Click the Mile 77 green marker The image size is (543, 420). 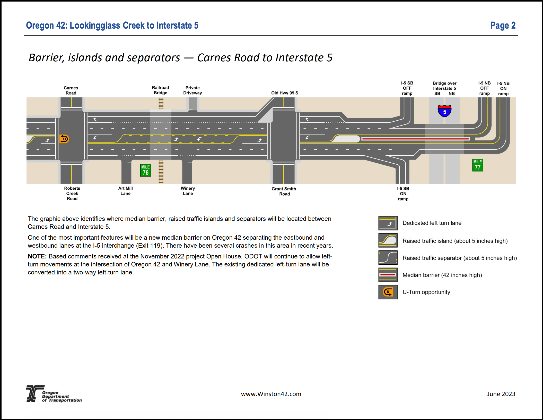pos(477,165)
